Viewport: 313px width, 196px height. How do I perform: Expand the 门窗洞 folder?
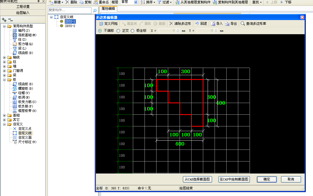click(4, 71)
